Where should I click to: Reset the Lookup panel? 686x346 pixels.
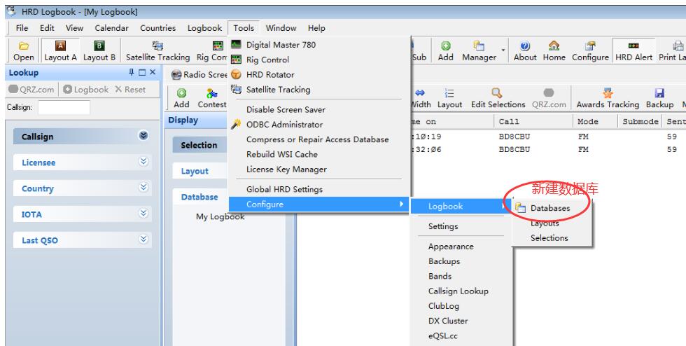coord(130,90)
